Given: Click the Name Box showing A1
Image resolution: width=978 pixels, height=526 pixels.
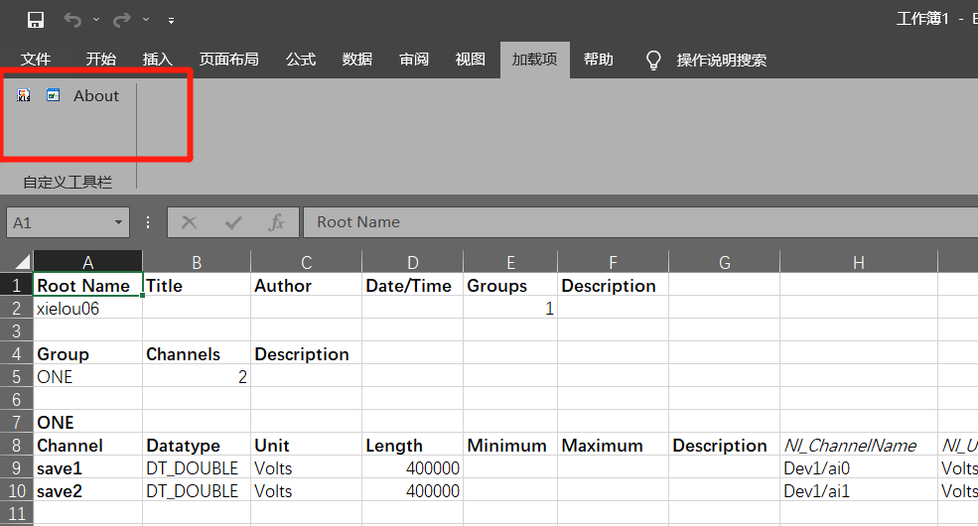Looking at the screenshot, I should (x=60, y=222).
